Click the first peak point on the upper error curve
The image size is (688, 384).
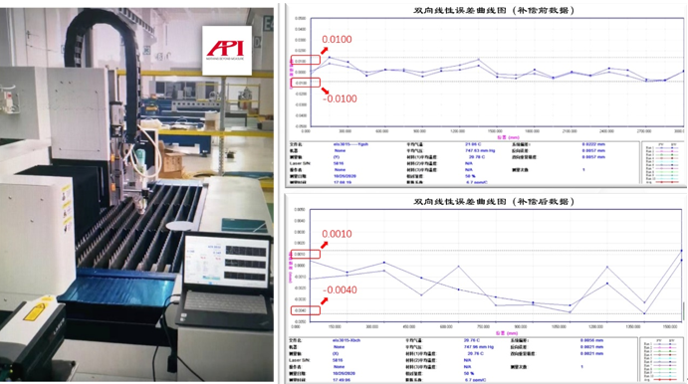tap(330, 58)
